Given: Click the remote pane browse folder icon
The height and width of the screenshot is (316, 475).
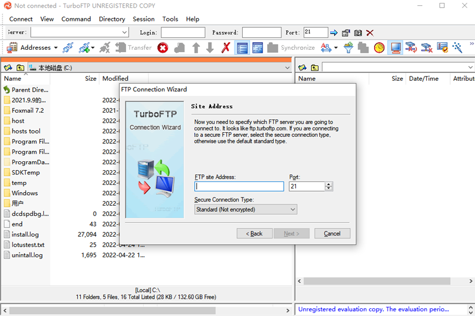Looking at the screenshot, I should [302, 68].
